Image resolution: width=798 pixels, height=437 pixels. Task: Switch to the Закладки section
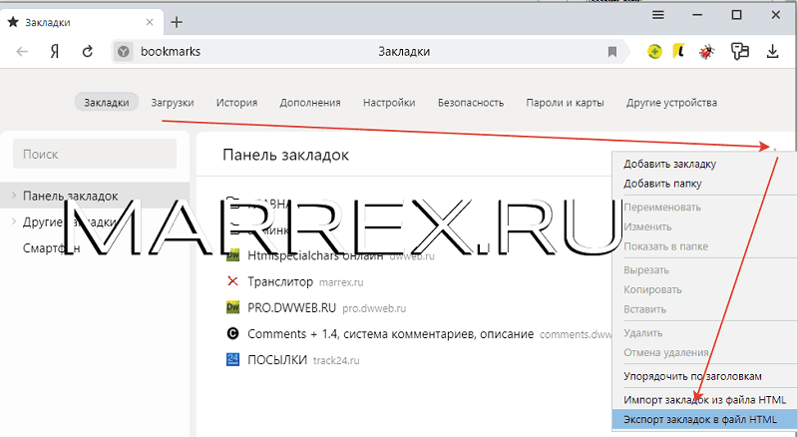107,103
